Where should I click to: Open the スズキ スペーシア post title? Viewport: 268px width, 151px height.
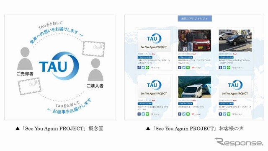(235, 108)
